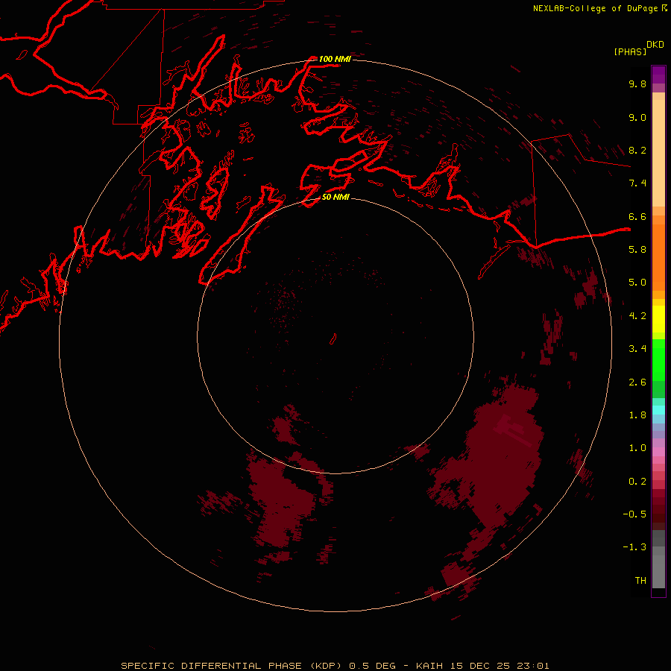Pick the purple top segment of color bar
The image size is (671, 671).
click(x=658, y=75)
